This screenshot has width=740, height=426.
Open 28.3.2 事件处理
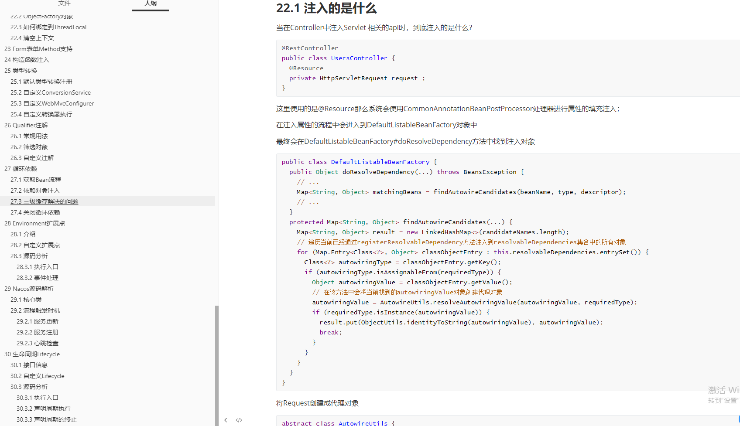point(38,278)
